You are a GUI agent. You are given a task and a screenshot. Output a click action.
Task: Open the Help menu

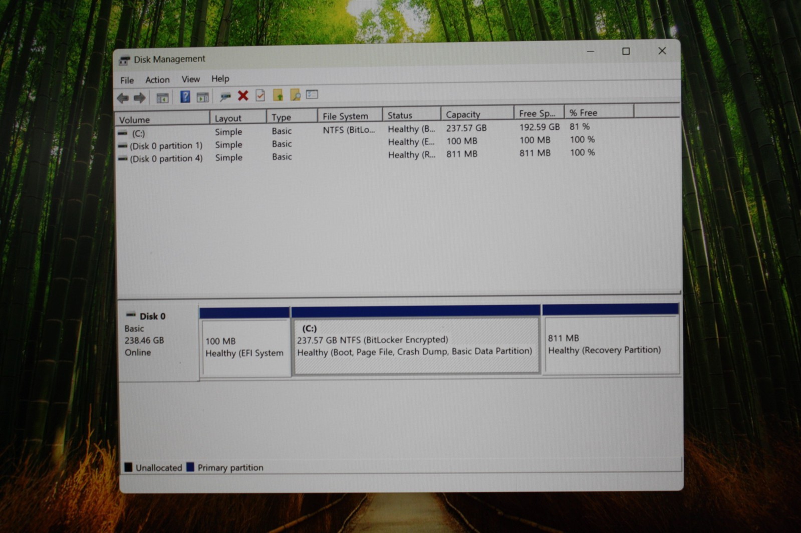[x=220, y=79]
